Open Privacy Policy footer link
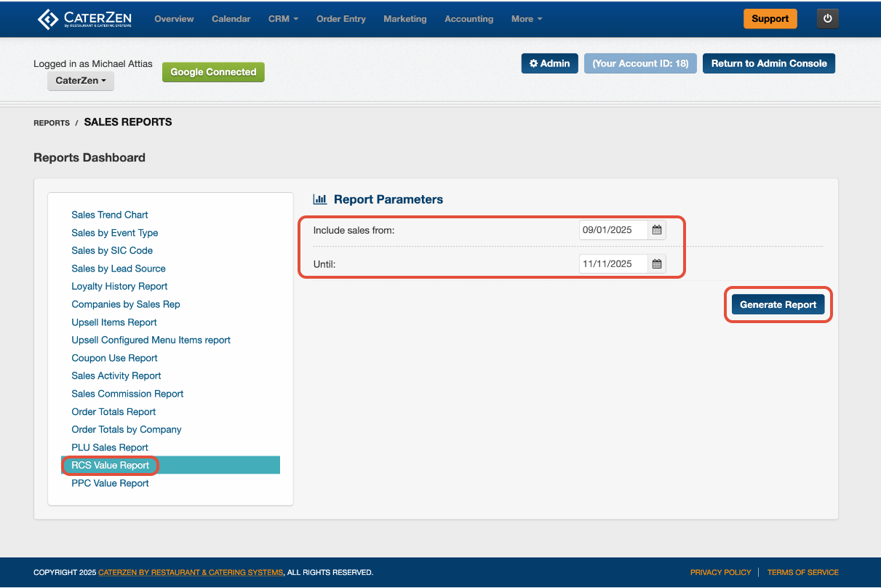Screen dimensions: 881x588 [x=720, y=573]
